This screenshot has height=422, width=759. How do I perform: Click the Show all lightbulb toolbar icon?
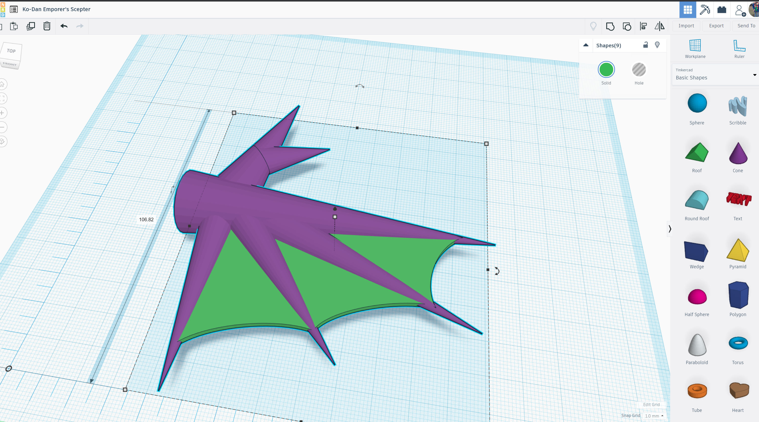tap(593, 26)
